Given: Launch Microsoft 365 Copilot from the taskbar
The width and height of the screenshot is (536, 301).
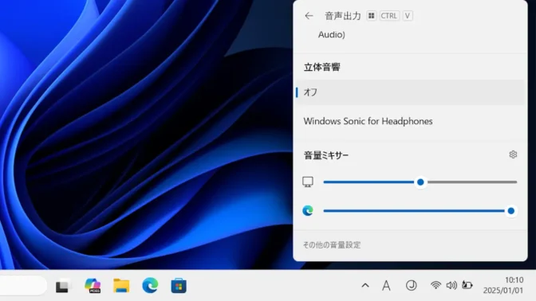Looking at the screenshot, I should point(93,286).
